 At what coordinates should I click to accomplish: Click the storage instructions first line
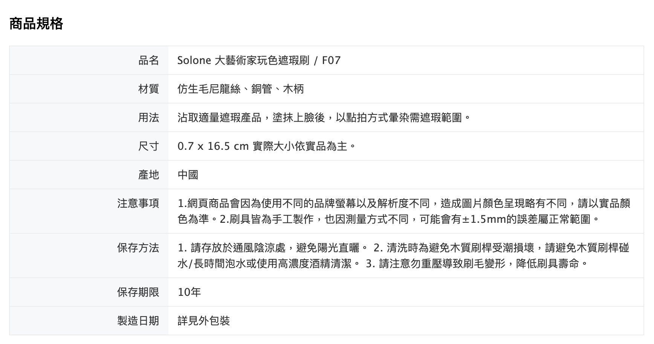pos(403,248)
